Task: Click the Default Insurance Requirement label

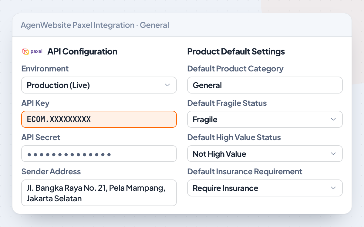Action: (x=245, y=172)
